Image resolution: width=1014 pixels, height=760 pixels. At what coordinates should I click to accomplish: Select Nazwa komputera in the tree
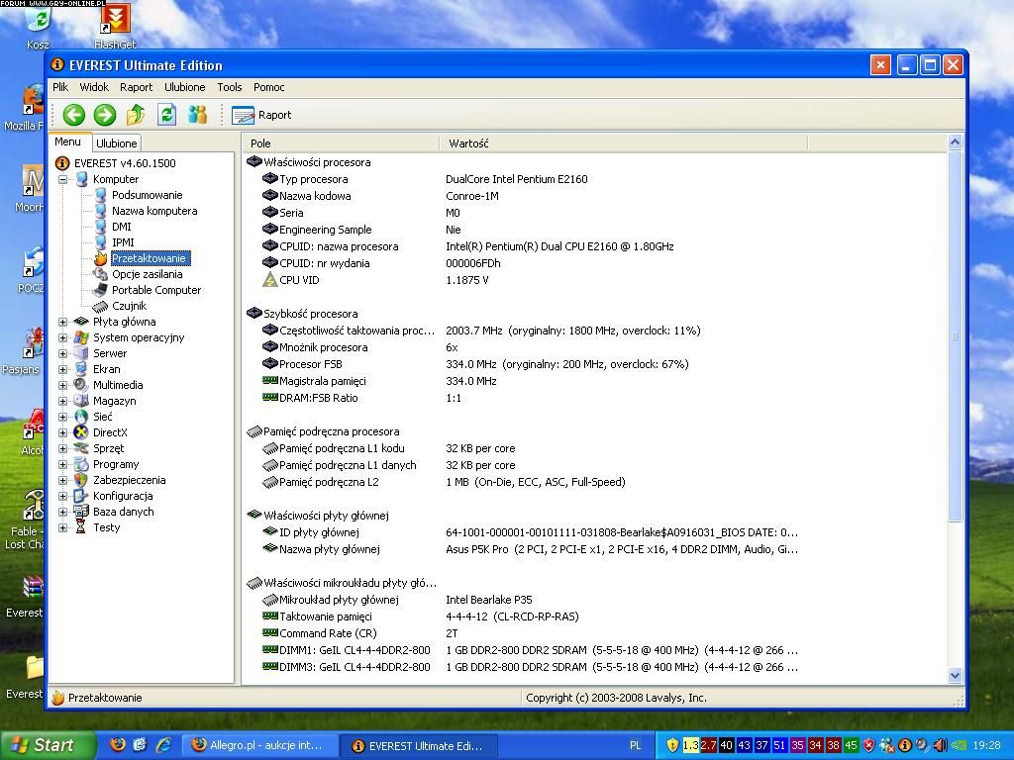click(154, 212)
